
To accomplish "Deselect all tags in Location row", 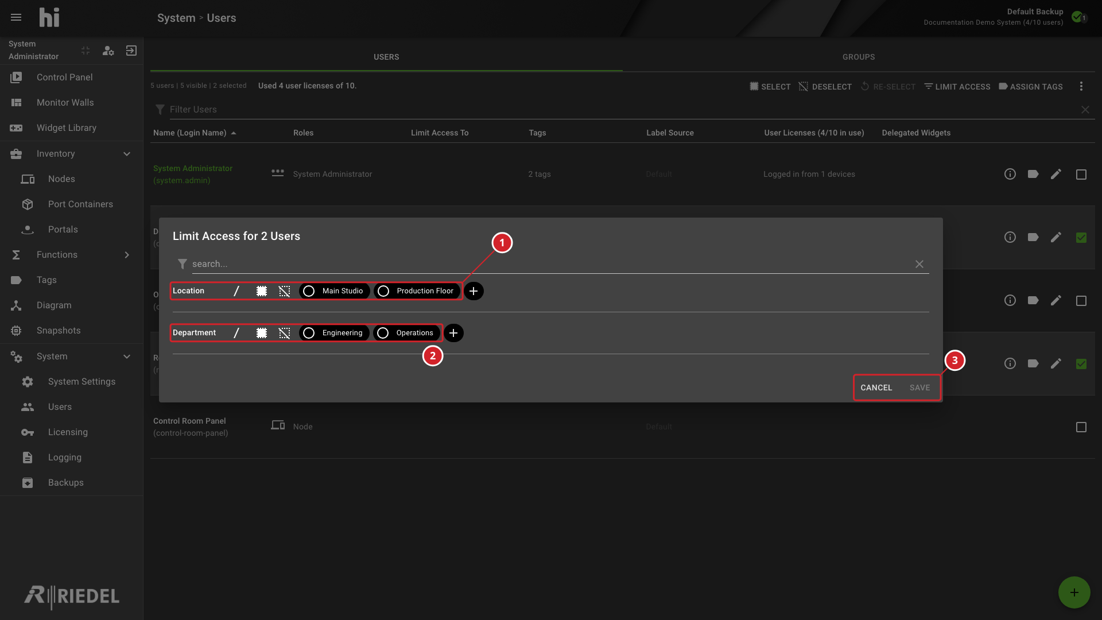I will click(x=285, y=291).
